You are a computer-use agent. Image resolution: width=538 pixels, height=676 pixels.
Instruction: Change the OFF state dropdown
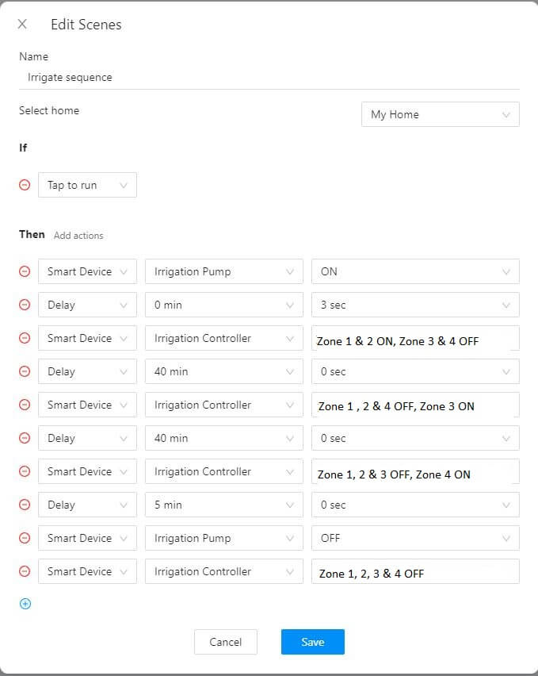tap(415, 538)
